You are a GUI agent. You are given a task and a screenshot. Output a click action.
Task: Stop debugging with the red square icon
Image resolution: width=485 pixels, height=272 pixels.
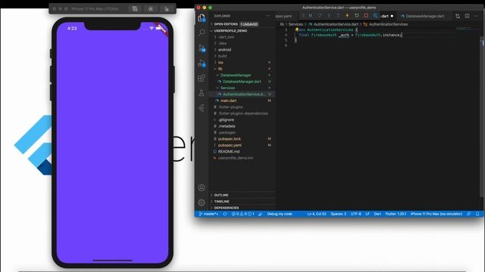coord(366,16)
